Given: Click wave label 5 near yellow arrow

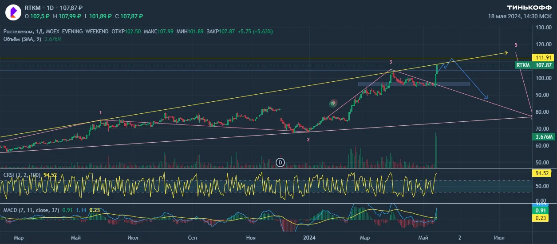Looking at the screenshot, I should 515,45.
